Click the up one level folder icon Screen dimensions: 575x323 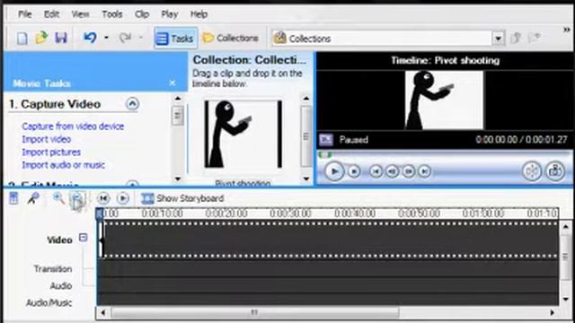(516, 38)
